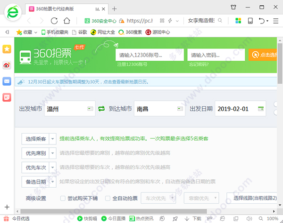
Task: Open the colorful apps grid icon
Action: (238, 21)
